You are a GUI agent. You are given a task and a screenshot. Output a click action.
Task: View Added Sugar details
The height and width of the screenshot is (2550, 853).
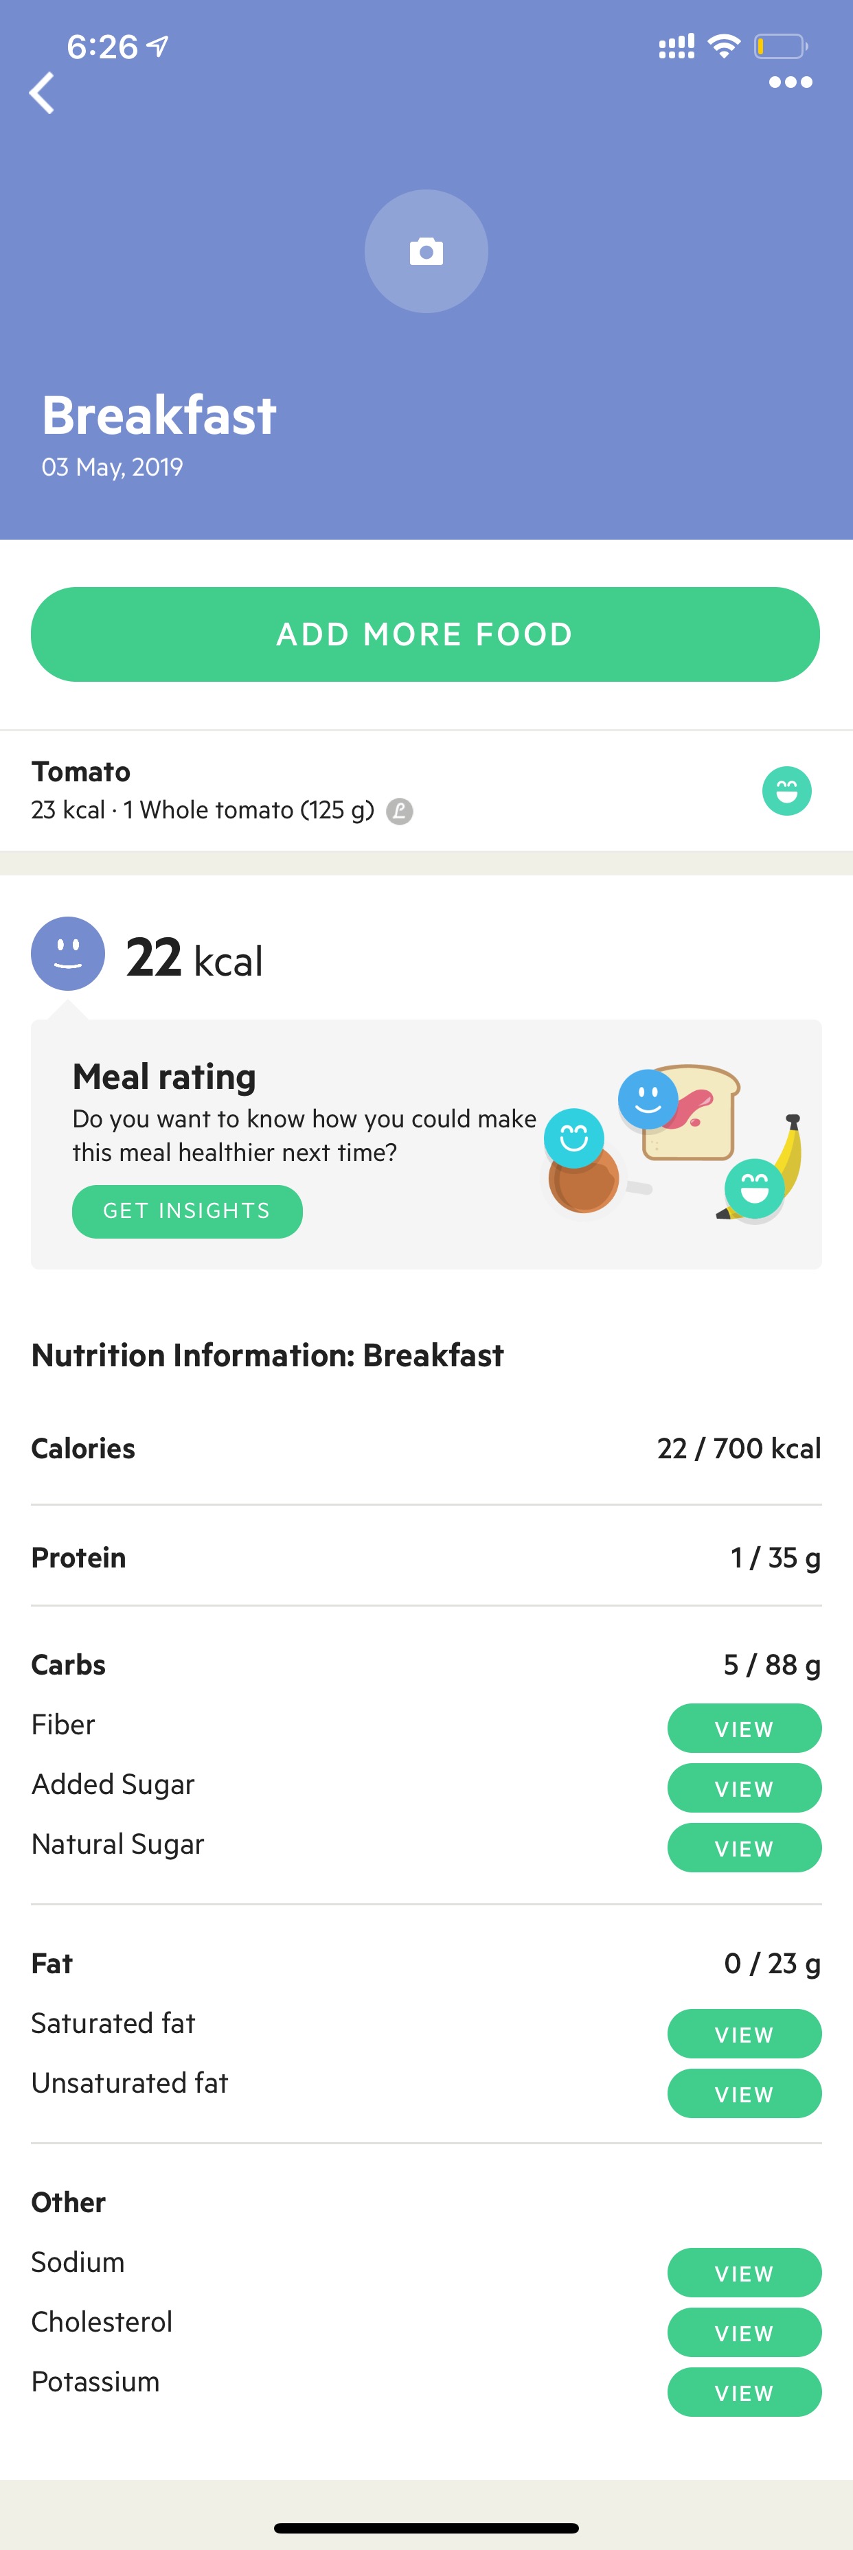pyautogui.click(x=744, y=1788)
